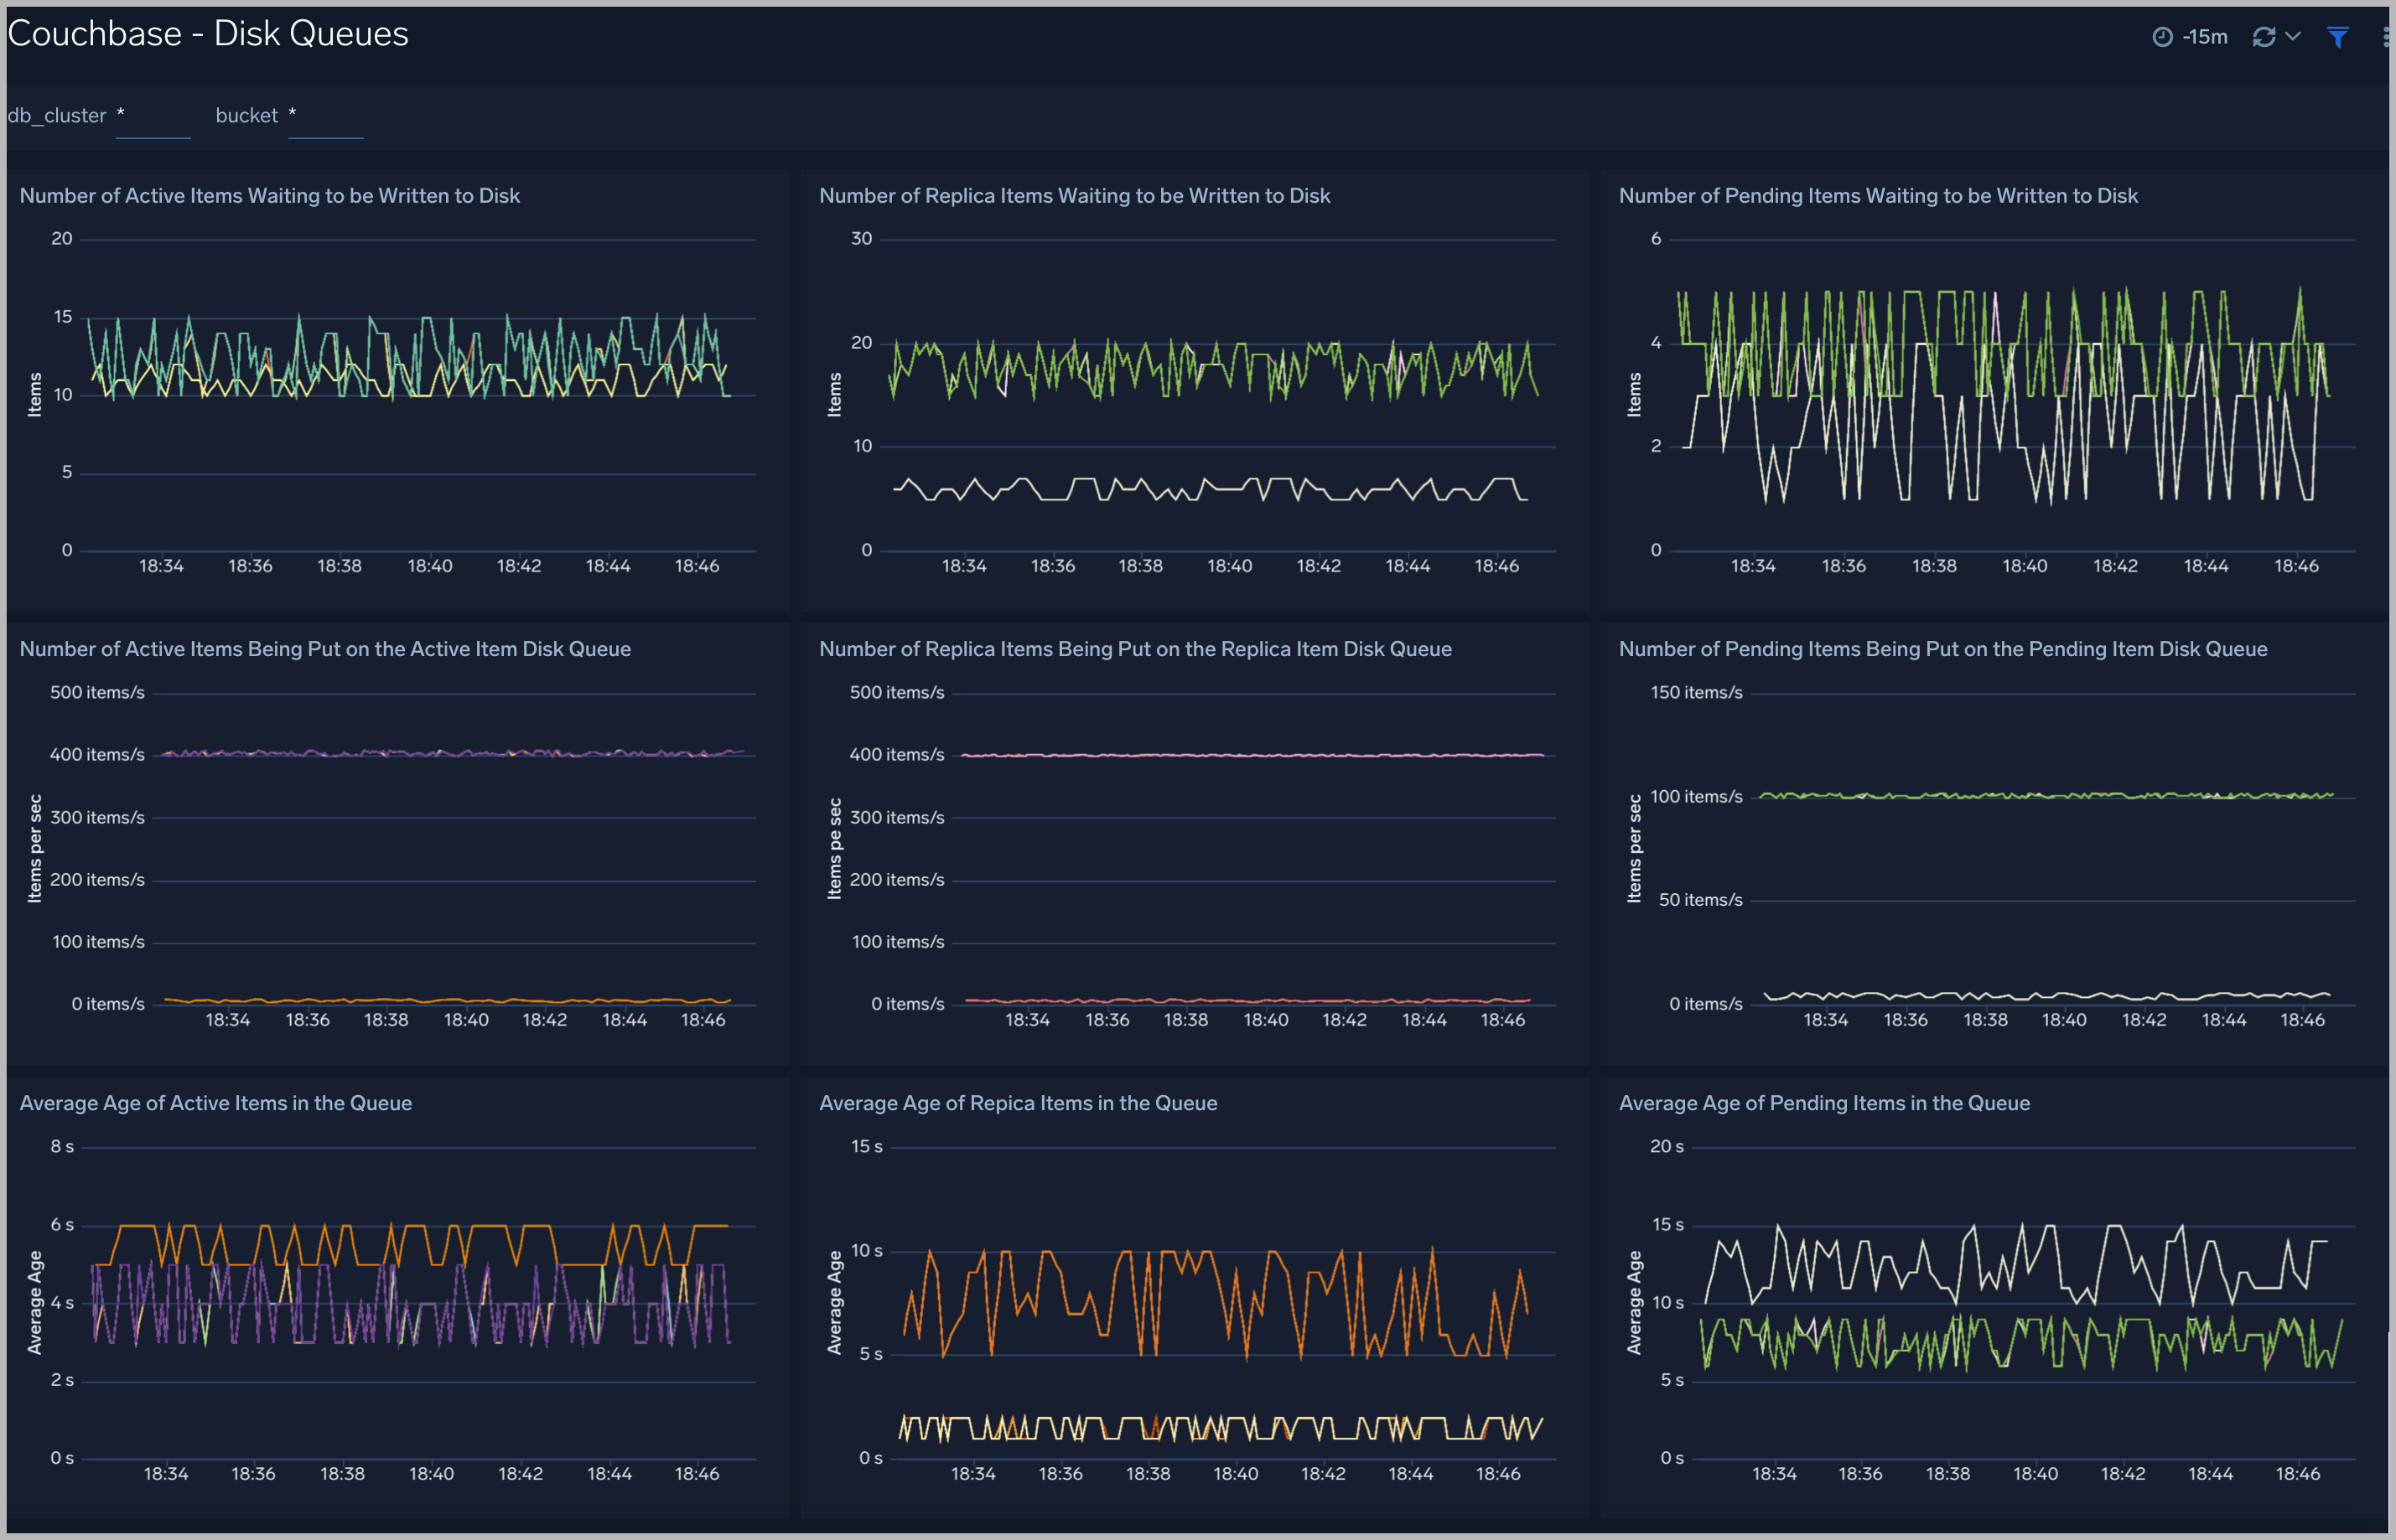Open the Active Items Waiting panel title menu
Image resolution: width=2396 pixels, height=1540 pixels.
270,195
